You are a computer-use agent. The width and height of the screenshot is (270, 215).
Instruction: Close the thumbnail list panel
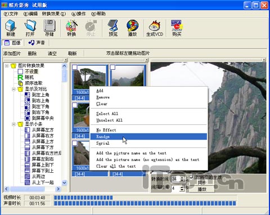point(147,60)
